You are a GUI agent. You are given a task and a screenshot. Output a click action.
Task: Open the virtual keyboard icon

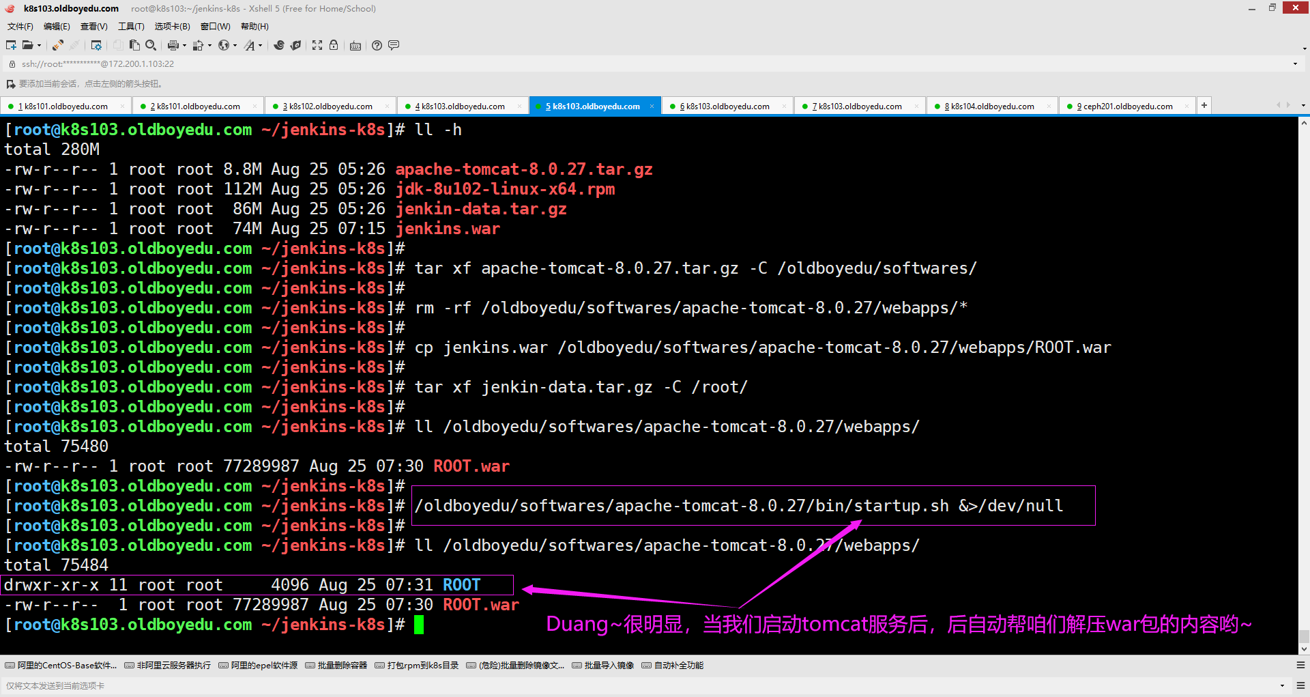355,46
